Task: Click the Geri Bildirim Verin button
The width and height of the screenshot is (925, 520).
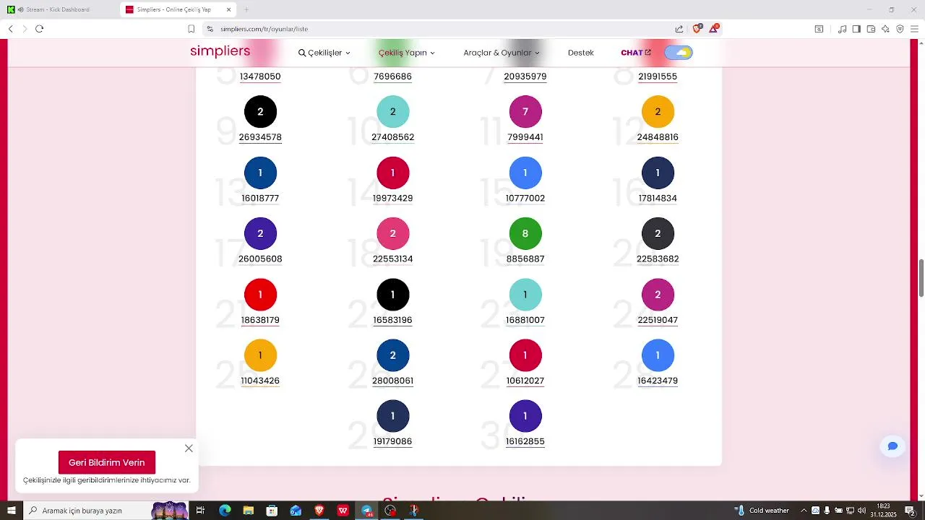Action: click(107, 462)
